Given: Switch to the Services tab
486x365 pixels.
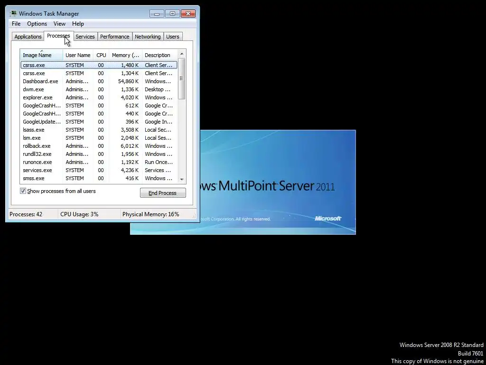Looking at the screenshot, I should coord(85,37).
